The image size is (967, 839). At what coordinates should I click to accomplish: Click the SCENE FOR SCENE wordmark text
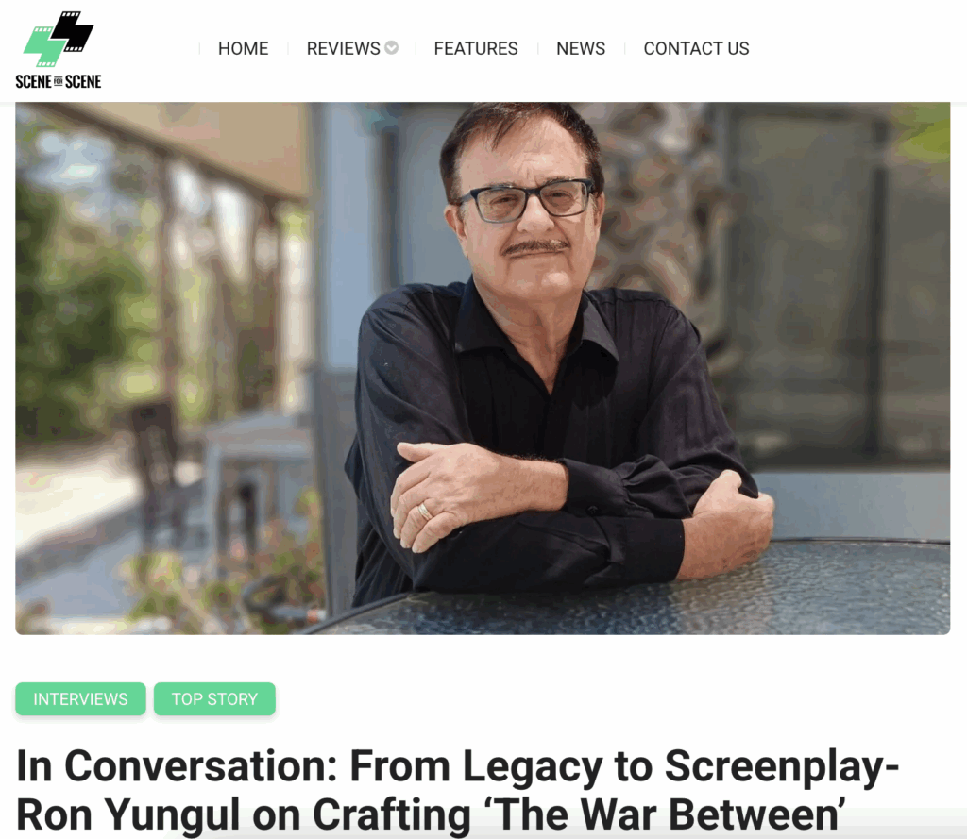[59, 81]
